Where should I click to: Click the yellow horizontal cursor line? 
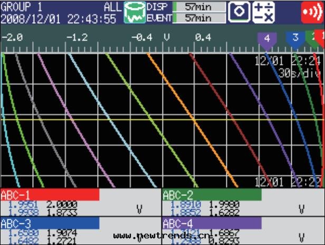tap(161, 120)
